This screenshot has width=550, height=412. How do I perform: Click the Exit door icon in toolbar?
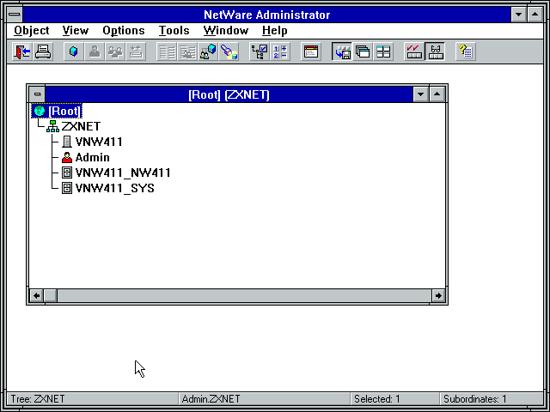coord(22,51)
